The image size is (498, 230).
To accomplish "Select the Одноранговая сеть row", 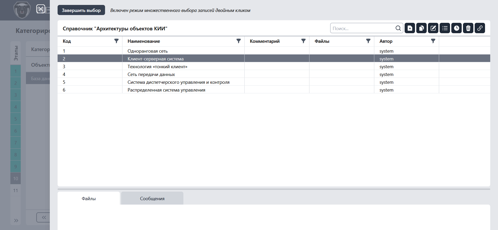I will (x=148, y=51).
